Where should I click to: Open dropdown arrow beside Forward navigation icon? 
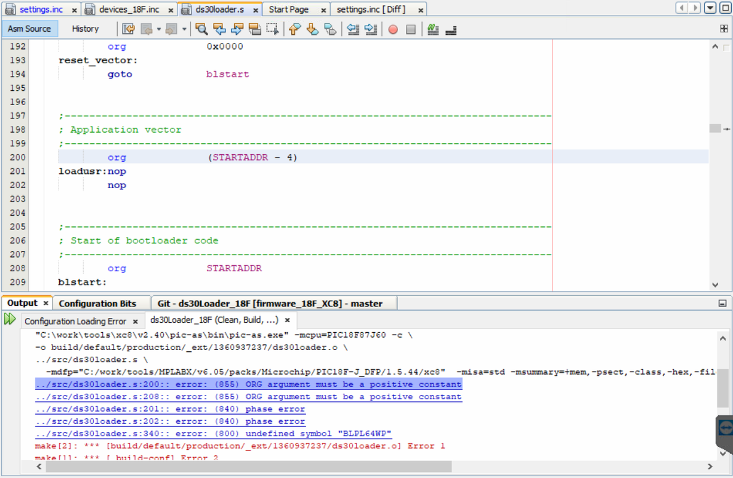point(185,29)
